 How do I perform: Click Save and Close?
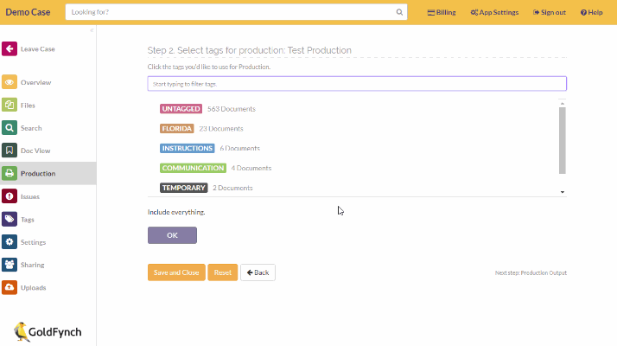pos(176,272)
